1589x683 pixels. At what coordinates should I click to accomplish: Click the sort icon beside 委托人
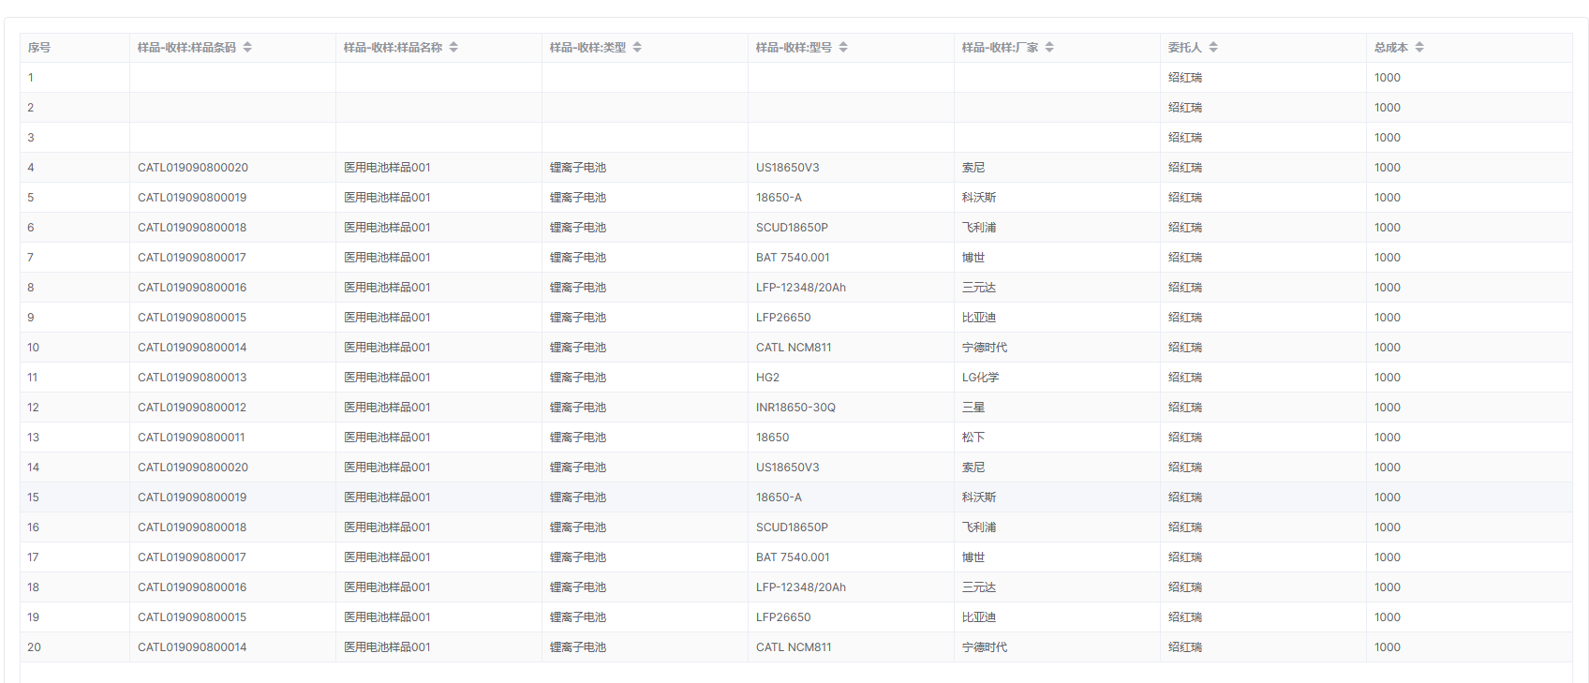[1213, 47]
